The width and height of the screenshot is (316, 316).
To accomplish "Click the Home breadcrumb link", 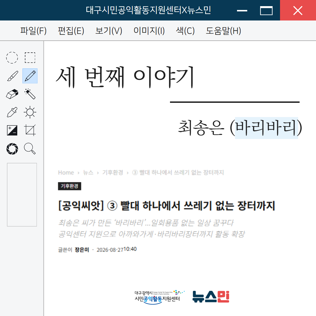I will click(66, 173).
